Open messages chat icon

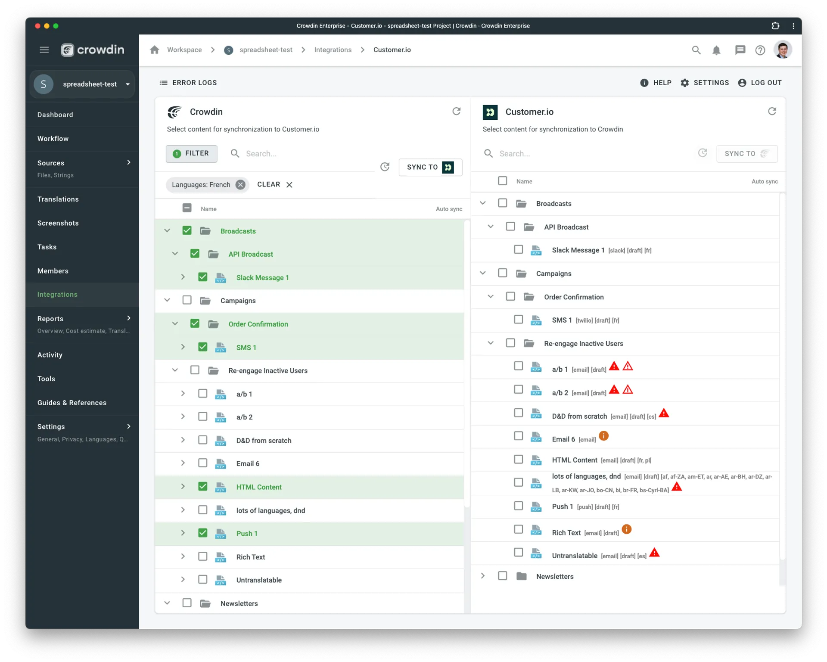pos(740,50)
